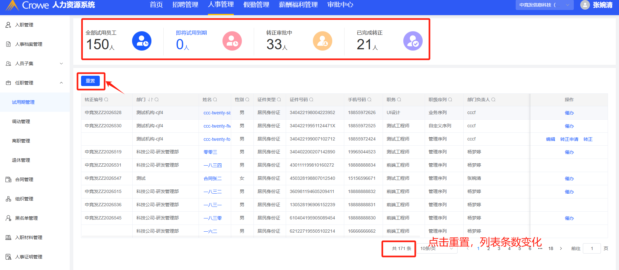Open employee link 零零三
619x270 pixels.
click(x=210, y=152)
